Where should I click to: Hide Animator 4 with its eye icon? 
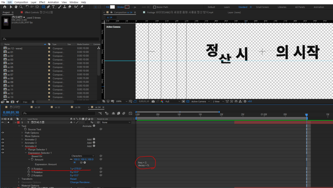[x=2, y=146]
